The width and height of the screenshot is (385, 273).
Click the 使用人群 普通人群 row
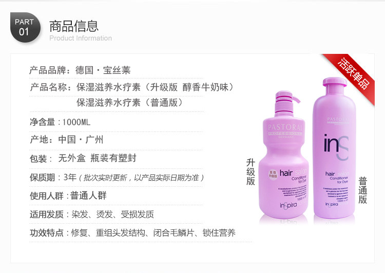[x=68, y=196]
